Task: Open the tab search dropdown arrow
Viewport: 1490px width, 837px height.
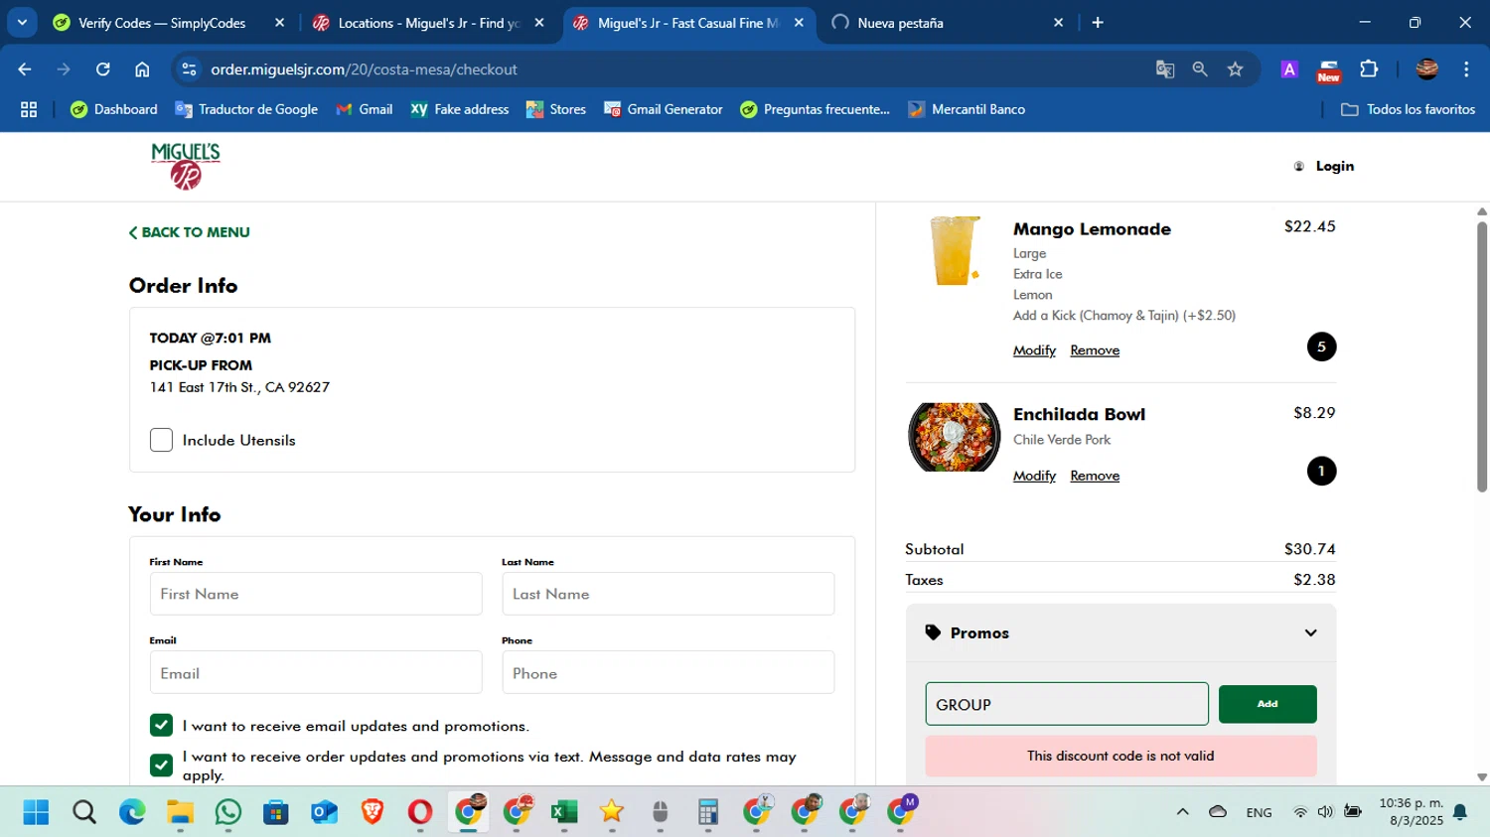Action: (22, 22)
